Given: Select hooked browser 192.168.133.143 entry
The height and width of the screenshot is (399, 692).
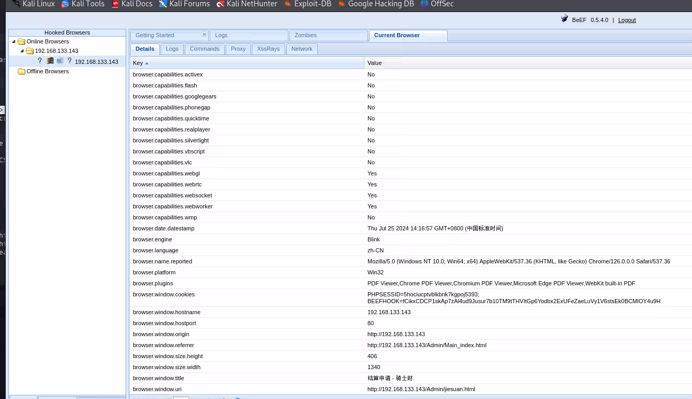Looking at the screenshot, I should tap(96, 62).
